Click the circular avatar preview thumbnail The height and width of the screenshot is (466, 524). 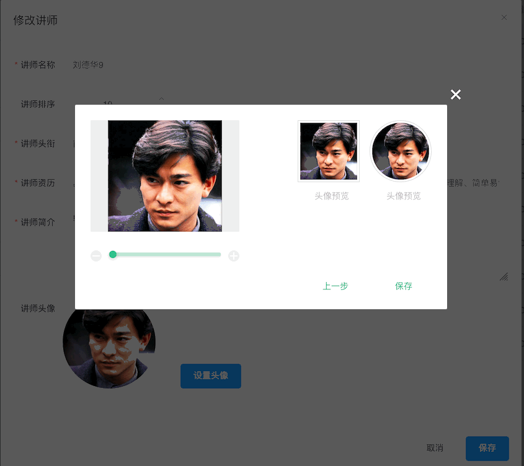click(401, 151)
